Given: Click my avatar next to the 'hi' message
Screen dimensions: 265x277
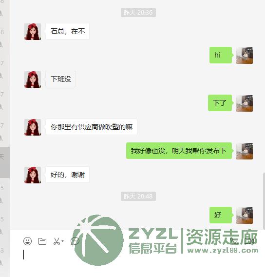Looking at the screenshot, I should [245, 56].
